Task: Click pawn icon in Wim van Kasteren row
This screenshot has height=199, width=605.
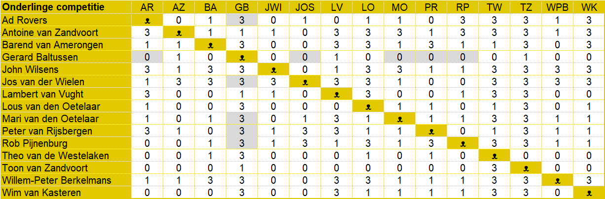Action: tap(589, 193)
